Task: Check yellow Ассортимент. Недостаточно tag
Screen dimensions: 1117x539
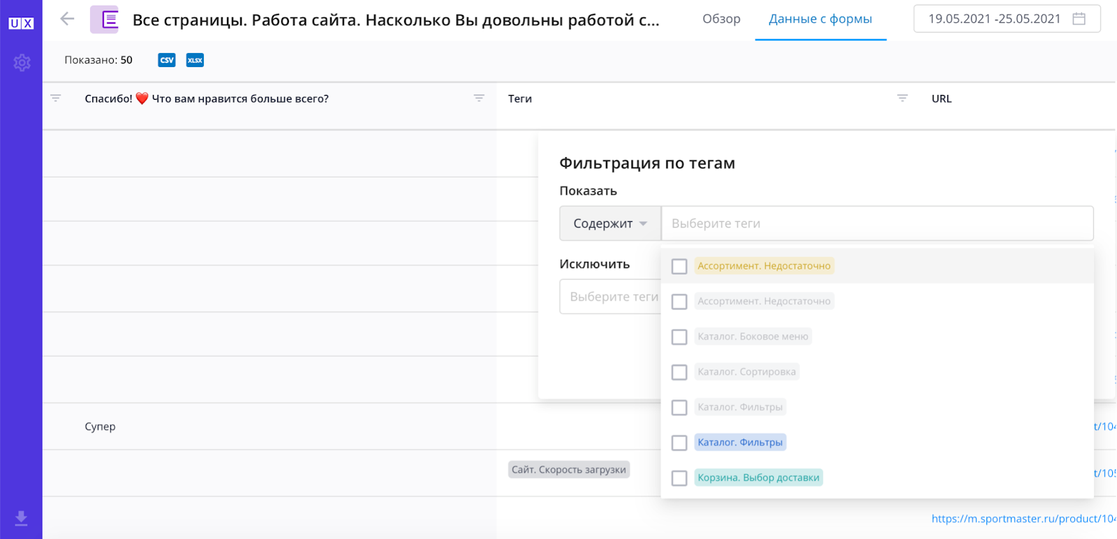Action: coord(679,266)
